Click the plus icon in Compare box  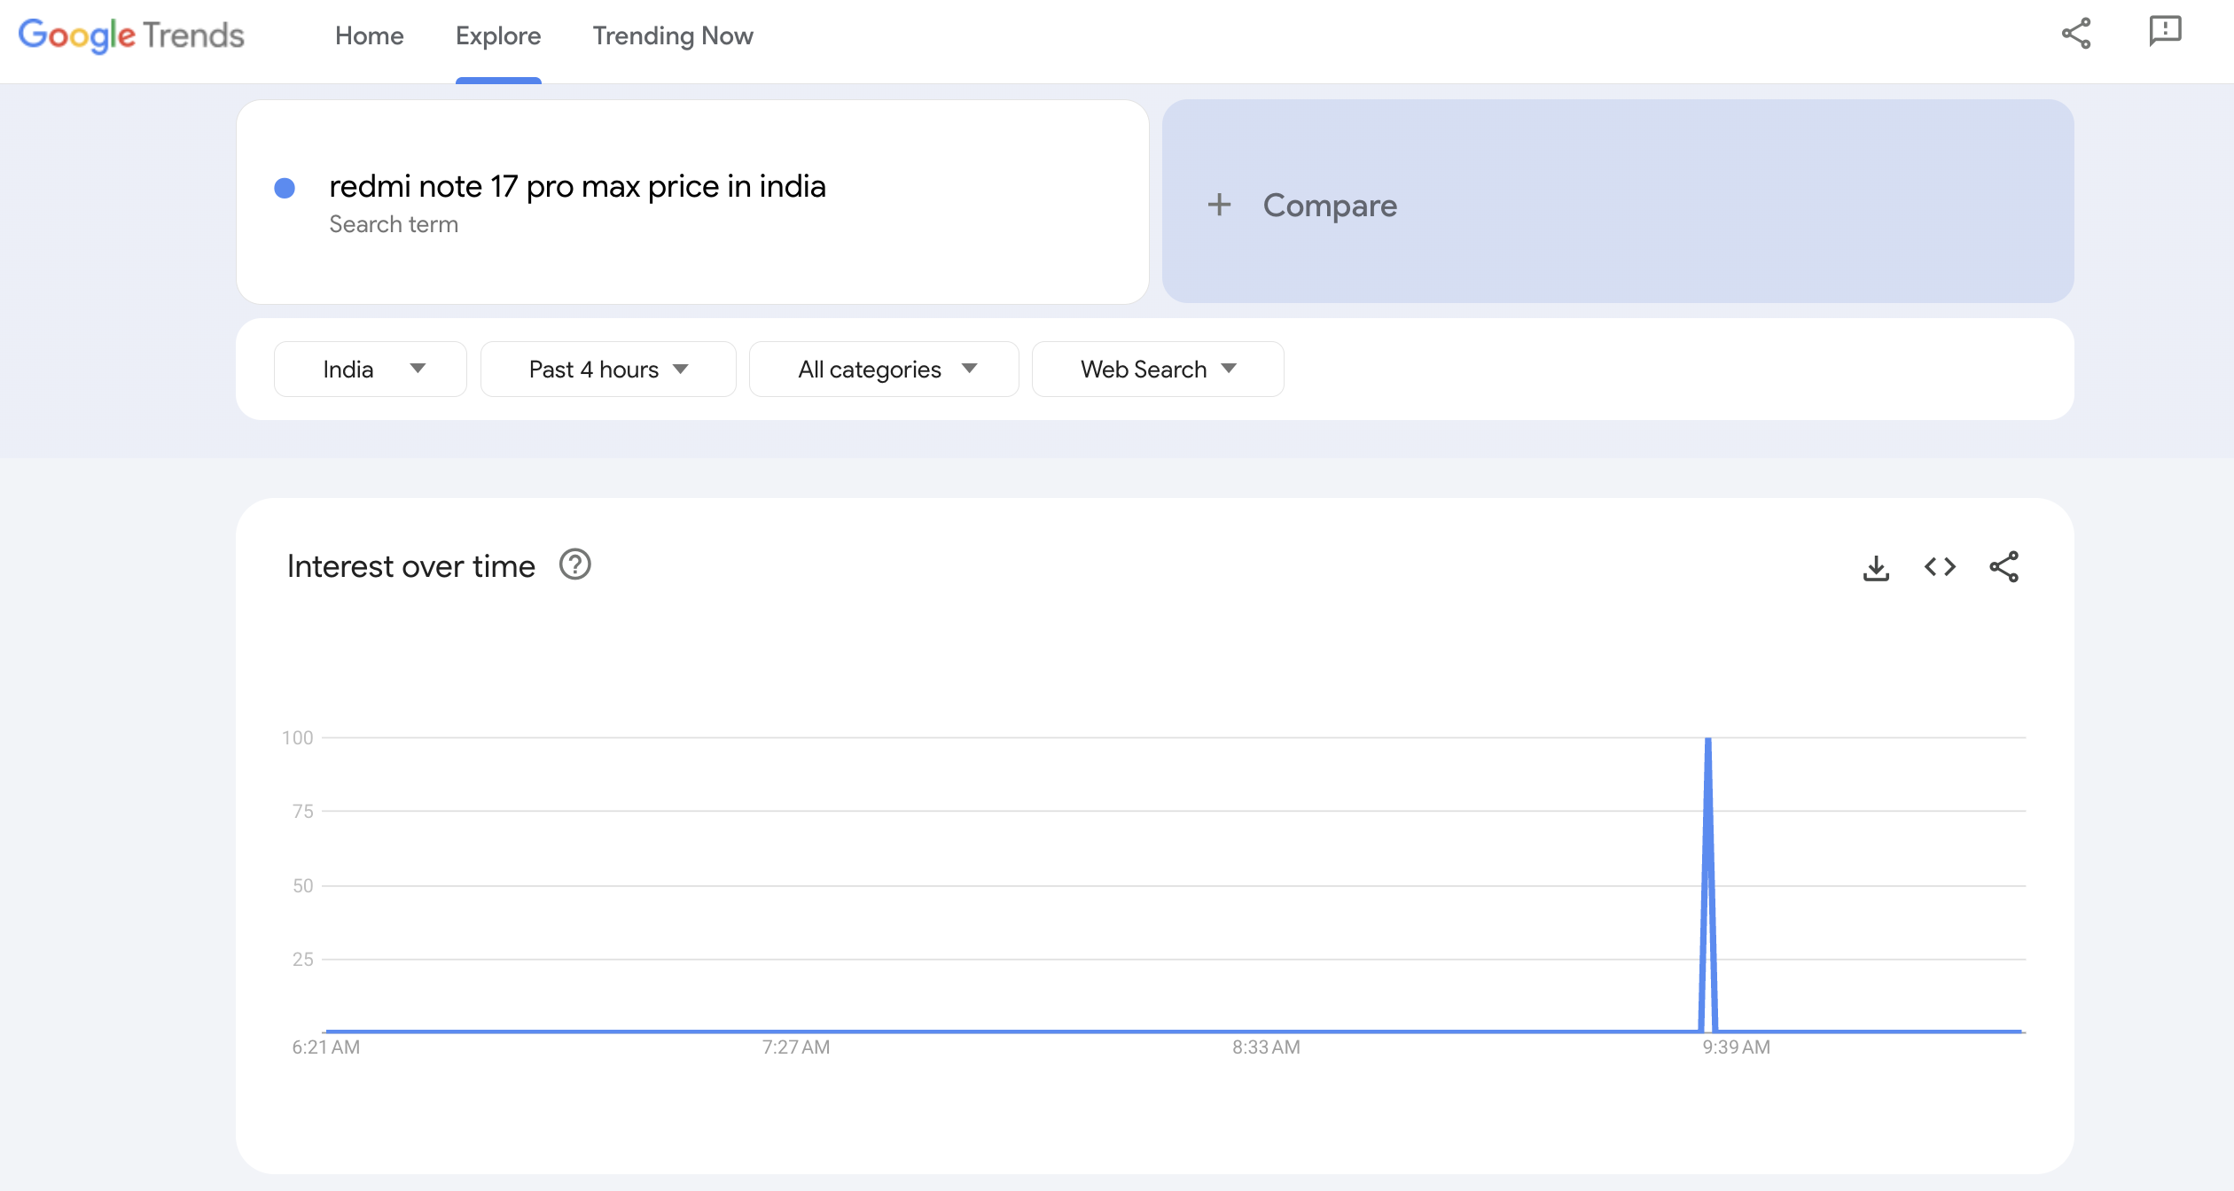[1219, 205]
